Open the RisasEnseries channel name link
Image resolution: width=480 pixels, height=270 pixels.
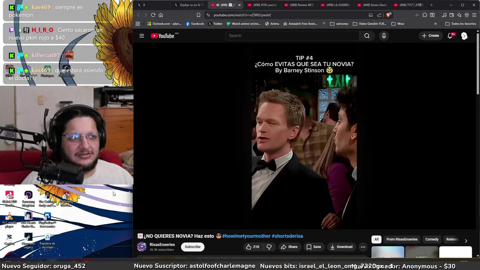tap(162, 244)
